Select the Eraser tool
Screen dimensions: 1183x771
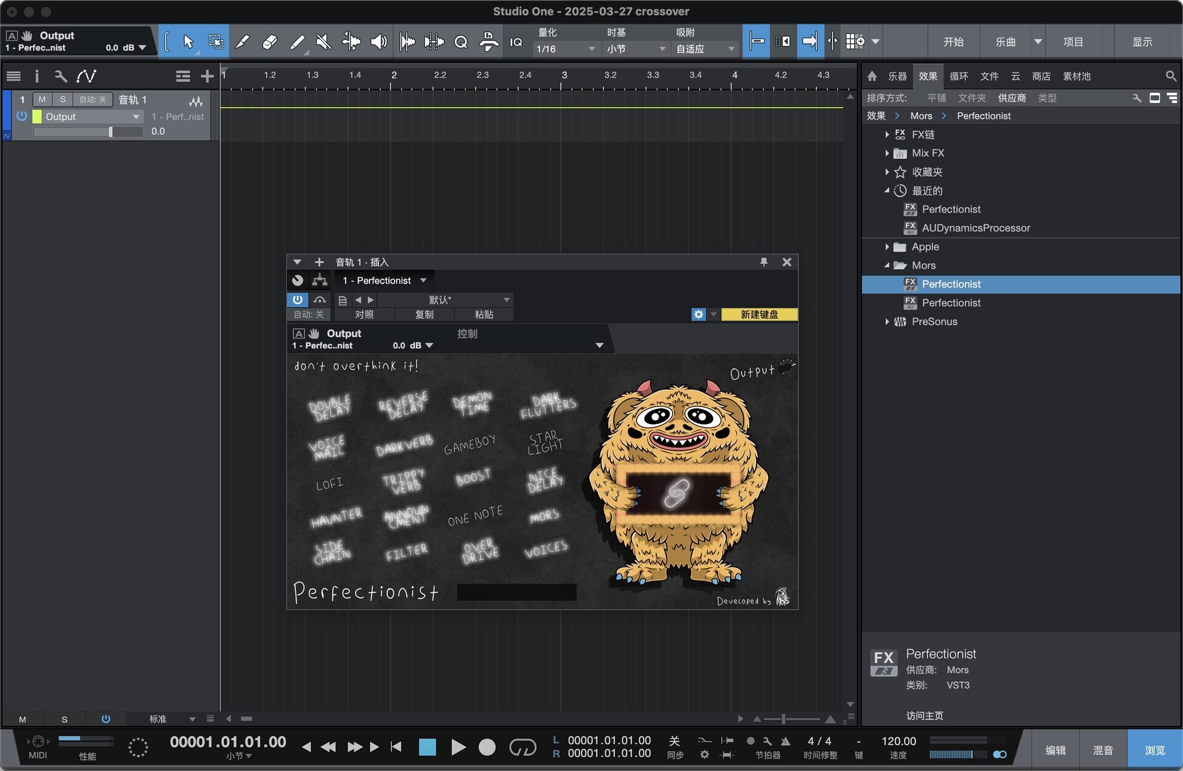(269, 41)
